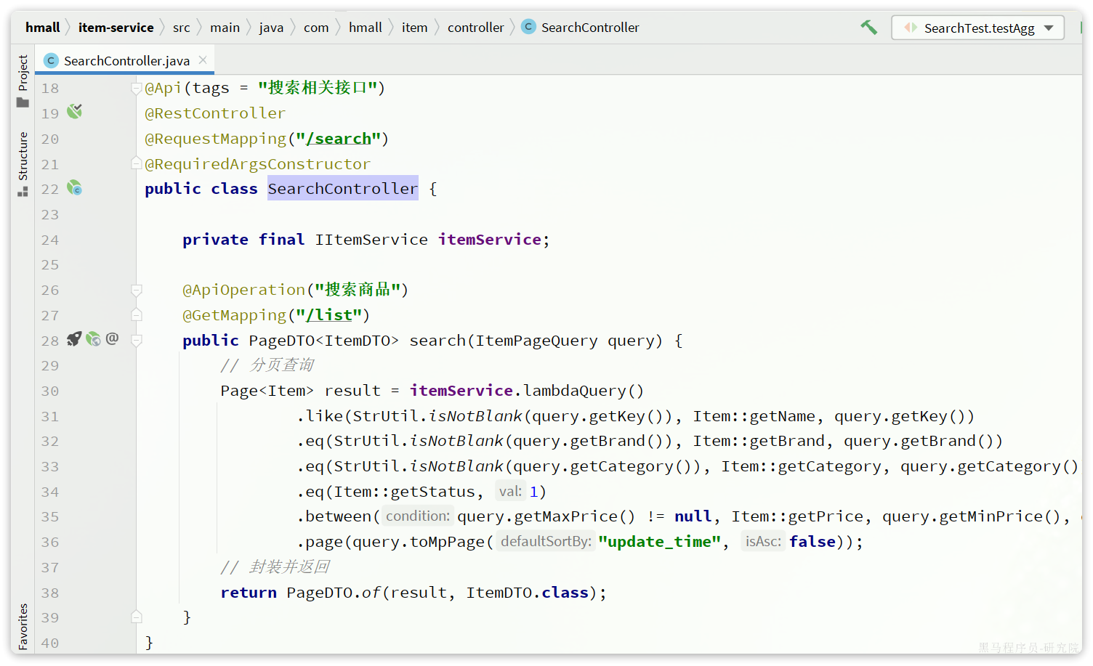Click the Spring bean gutter icon on line 19

tap(74, 112)
